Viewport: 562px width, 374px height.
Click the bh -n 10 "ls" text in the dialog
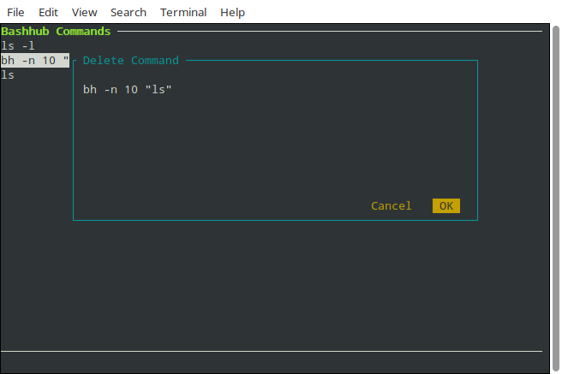tap(128, 90)
